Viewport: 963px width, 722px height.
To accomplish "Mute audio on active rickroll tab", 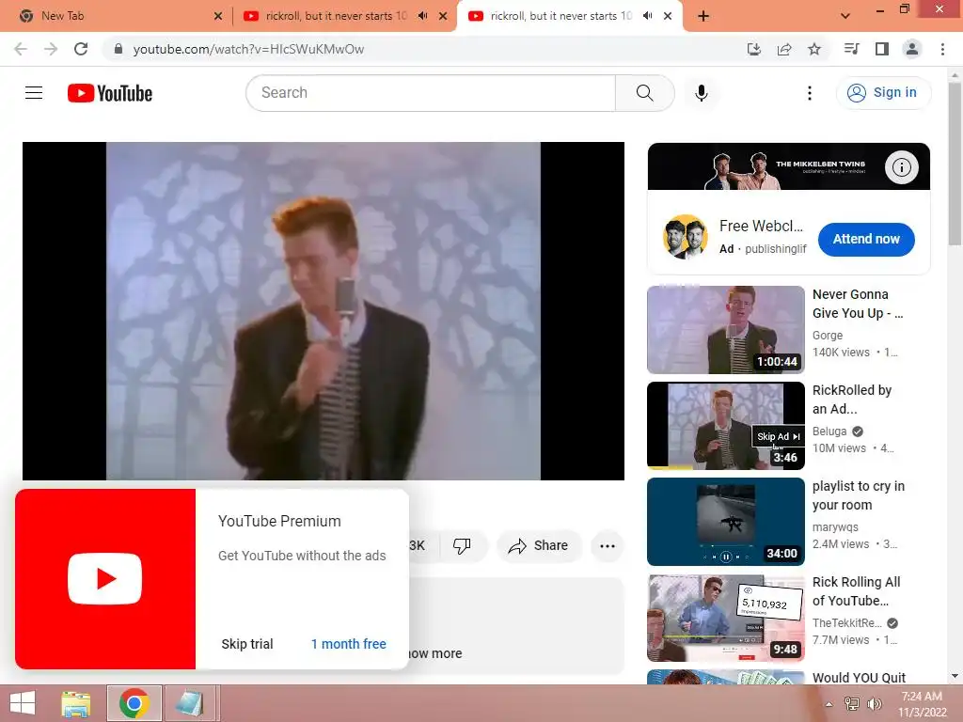I will coord(647,16).
